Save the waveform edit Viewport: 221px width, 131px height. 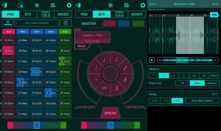pos(215,4)
